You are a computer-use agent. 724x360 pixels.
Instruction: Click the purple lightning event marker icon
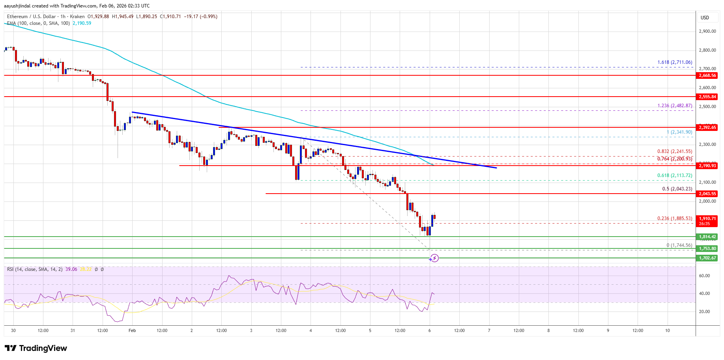(434, 258)
